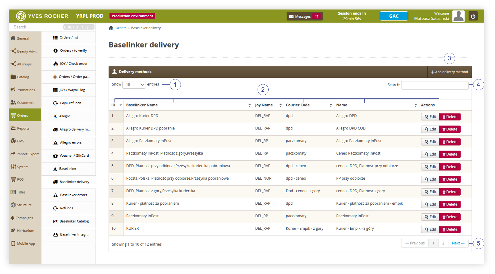This screenshot has width=495, height=274.
Task: Open Messages inbox with 47 badge
Action: pyautogui.click(x=304, y=16)
